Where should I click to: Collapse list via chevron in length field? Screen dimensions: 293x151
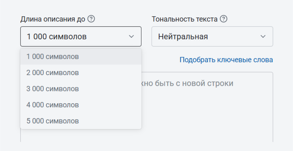[x=131, y=36]
